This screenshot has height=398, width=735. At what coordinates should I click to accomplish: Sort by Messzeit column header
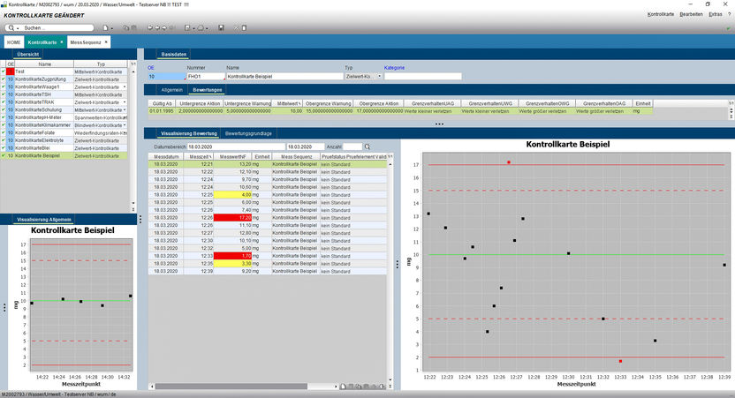[x=199, y=156]
